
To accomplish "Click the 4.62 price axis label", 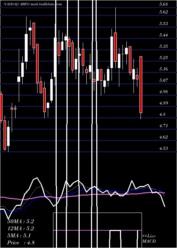I will tap(164, 137).
